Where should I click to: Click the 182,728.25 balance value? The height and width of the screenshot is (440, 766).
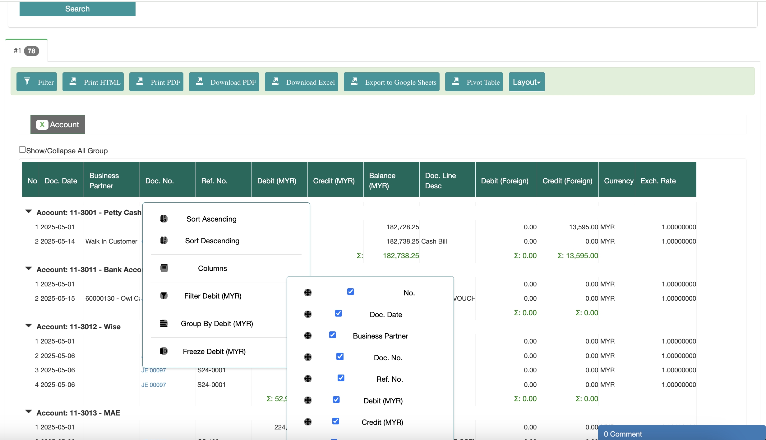(x=403, y=227)
